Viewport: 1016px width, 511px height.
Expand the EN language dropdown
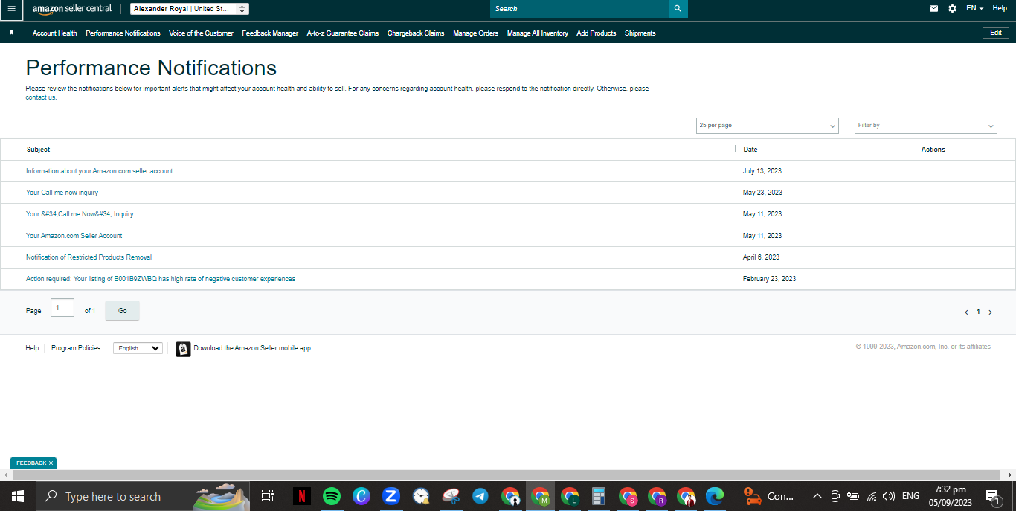click(974, 8)
